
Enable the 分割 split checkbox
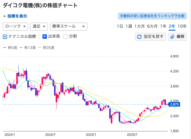click(x=66, y=37)
